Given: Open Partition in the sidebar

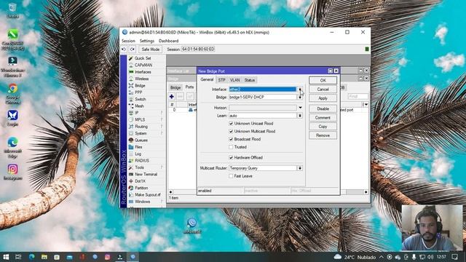Looking at the screenshot, I should tap(141, 188).
